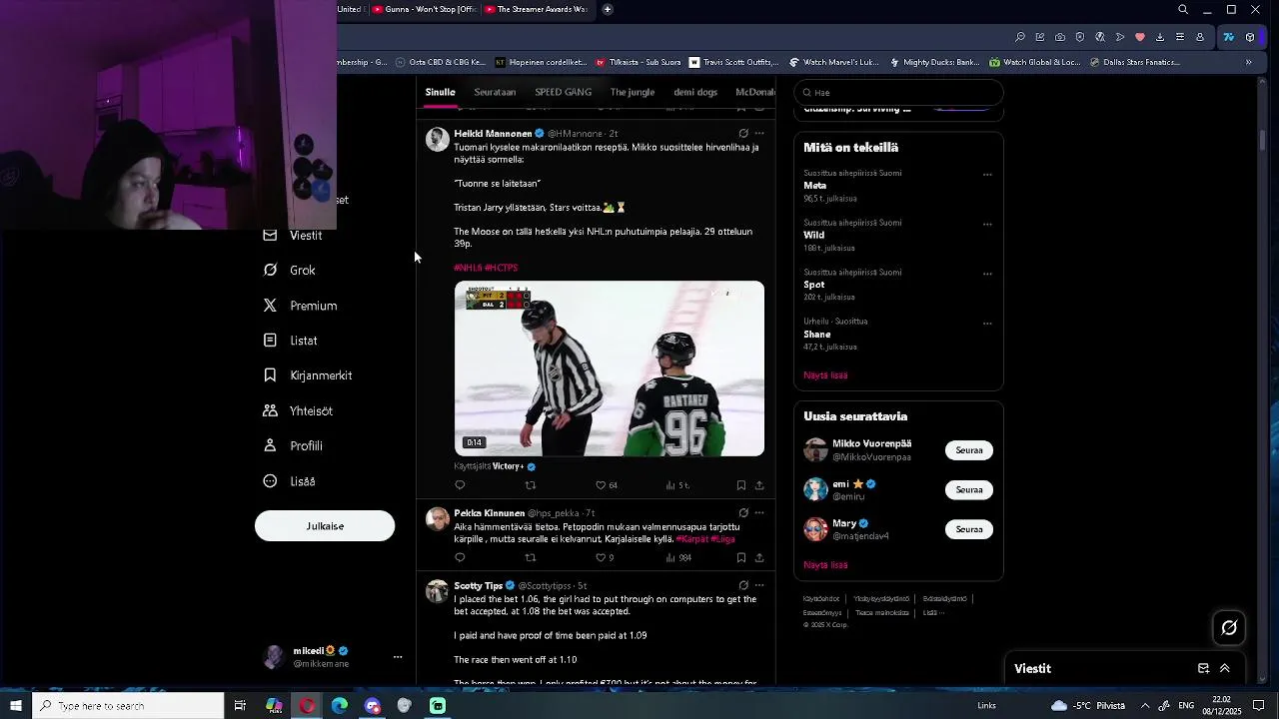The image size is (1279, 719).
Task: Follow Mikko Vuorenpää with Seuraa button
Action: tap(969, 450)
